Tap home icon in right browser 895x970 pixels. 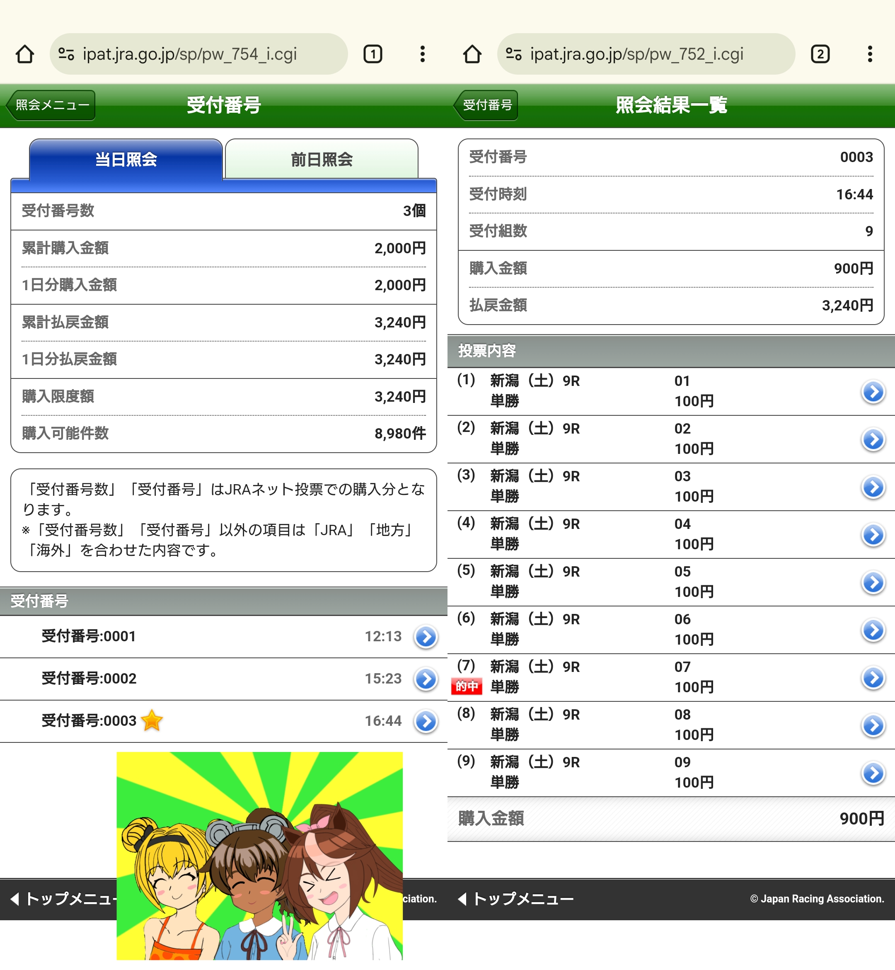(x=472, y=54)
